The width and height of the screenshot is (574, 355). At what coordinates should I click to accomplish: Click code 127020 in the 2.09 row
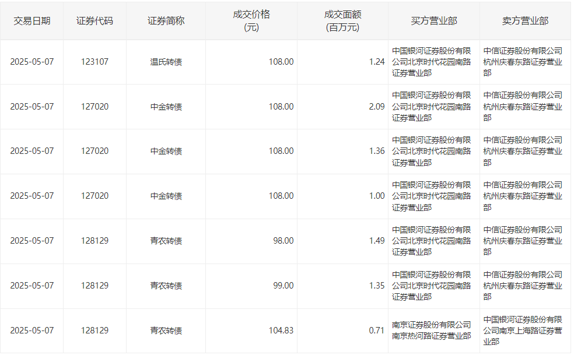94,107
